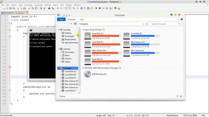Open the DVD RW Drive (K:) disc icon
Screen dimensions: 209x117
[88, 74]
